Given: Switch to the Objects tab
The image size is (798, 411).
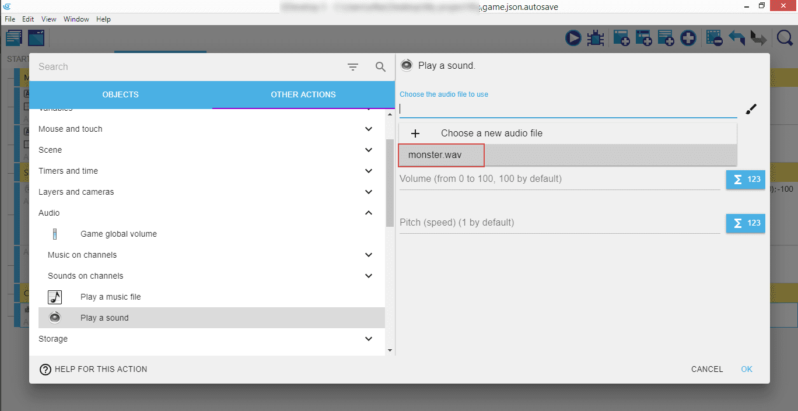Looking at the screenshot, I should [x=120, y=94].
